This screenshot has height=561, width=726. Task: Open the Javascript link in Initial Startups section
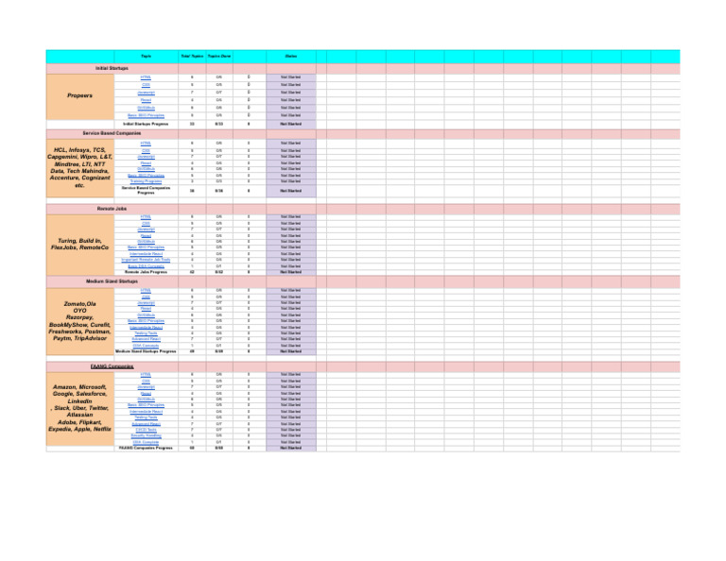146,93
